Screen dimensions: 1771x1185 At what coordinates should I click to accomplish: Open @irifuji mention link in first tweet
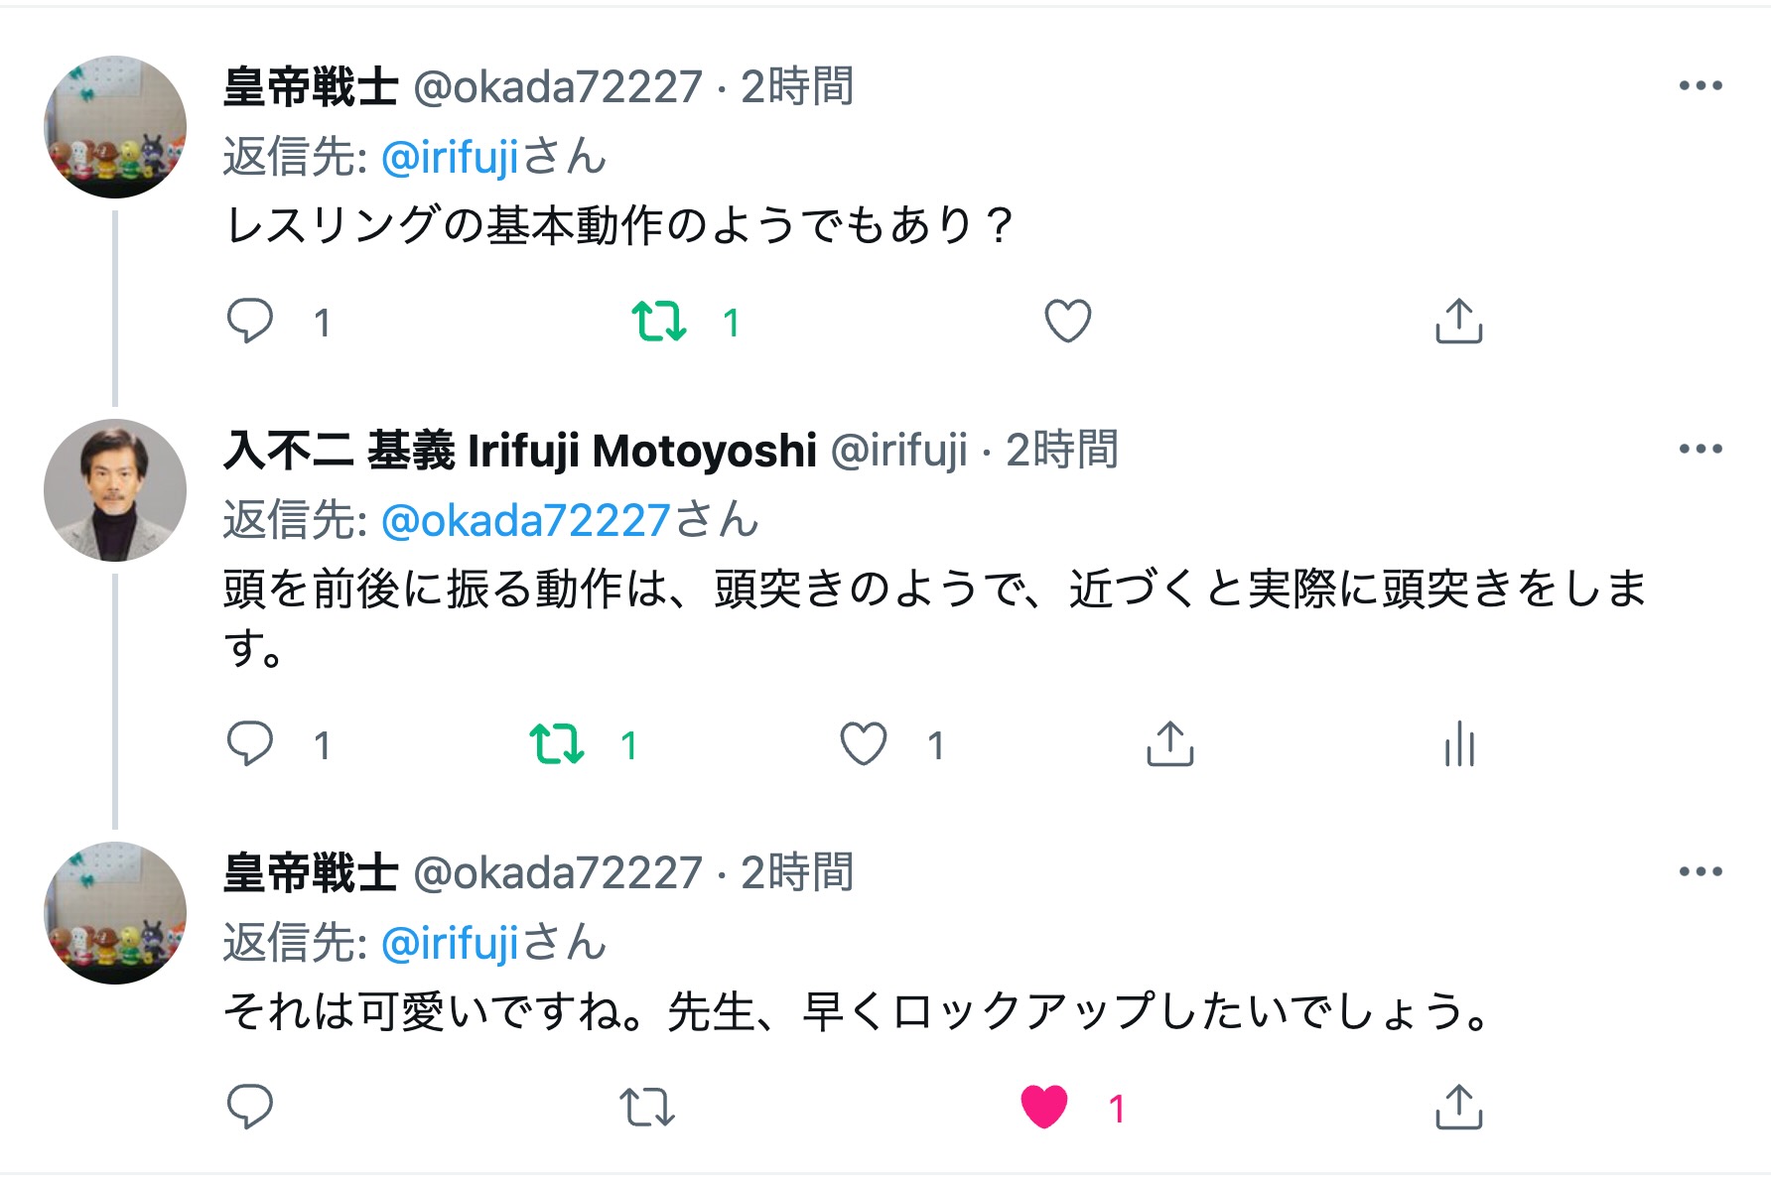click(x=450, y=157)
